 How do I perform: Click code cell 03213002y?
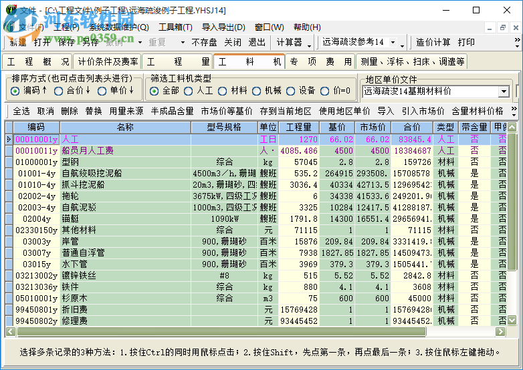[x=36, y=275]
